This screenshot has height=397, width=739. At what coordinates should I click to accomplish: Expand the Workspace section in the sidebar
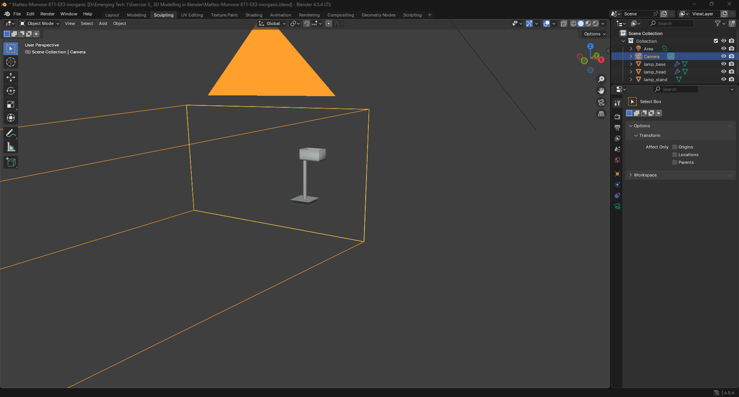tap(645, 175)
